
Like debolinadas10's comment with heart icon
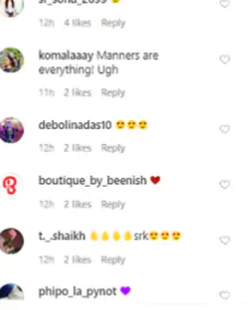(x=224, y=129)
